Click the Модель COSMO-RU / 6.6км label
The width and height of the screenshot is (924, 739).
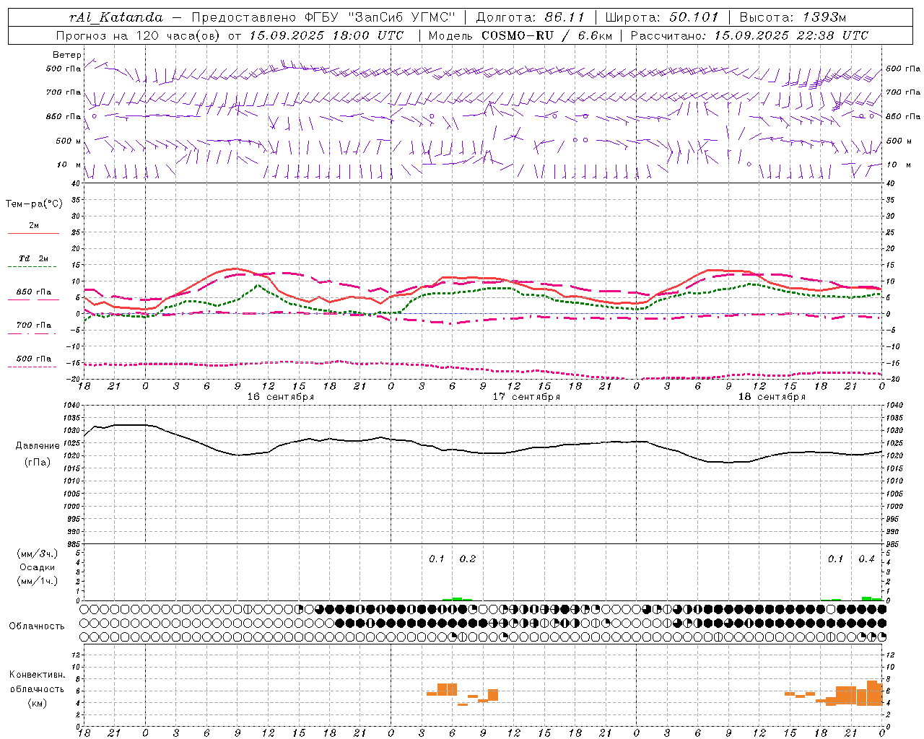520,35
